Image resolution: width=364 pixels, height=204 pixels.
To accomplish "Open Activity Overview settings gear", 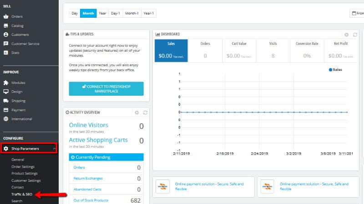I will pos(137,112).
